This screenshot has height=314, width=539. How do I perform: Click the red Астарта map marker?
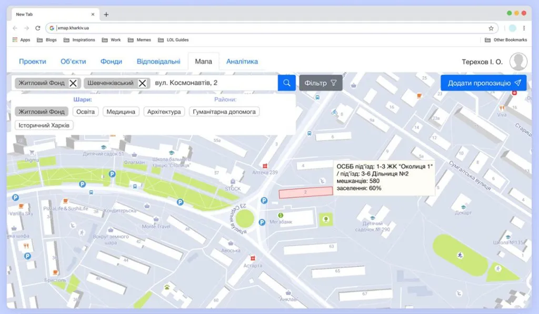252,258
